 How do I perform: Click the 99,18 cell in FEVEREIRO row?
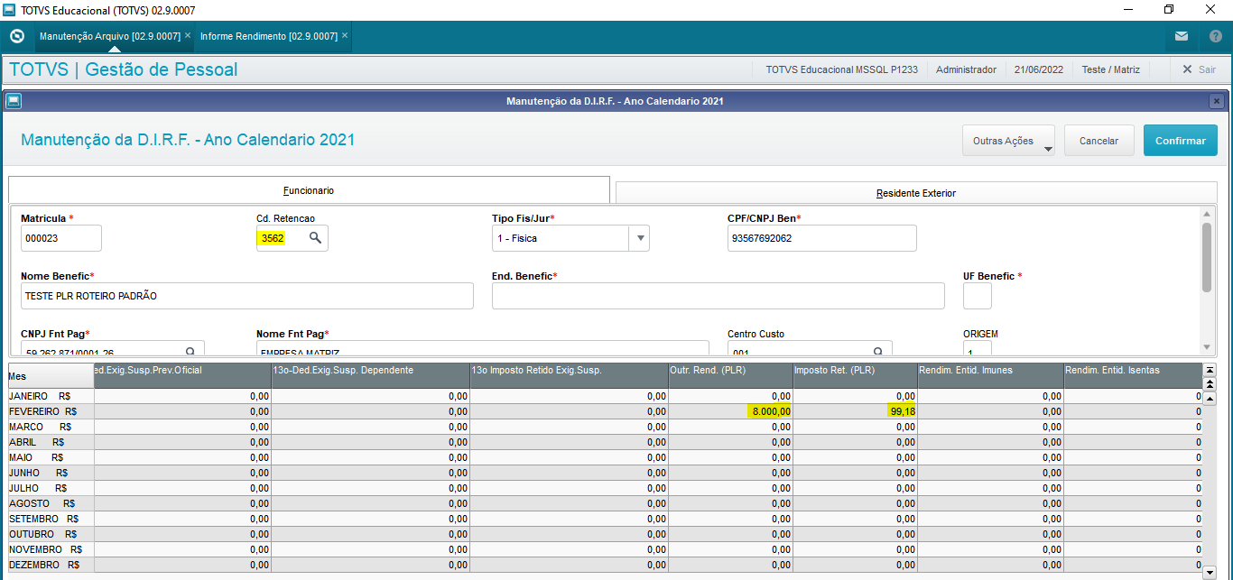[x=856, y=411]
